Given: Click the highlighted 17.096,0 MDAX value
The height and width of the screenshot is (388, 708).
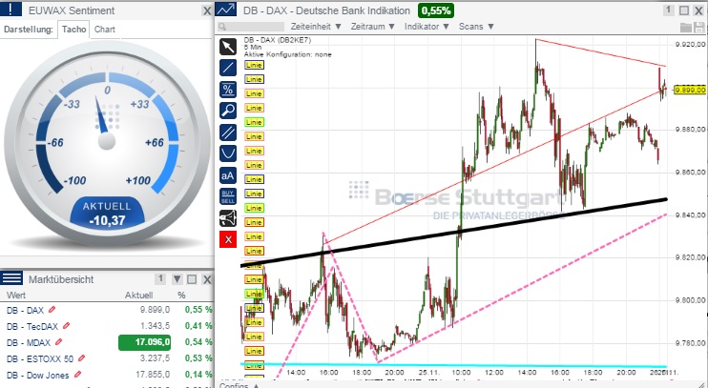Looking at the screenshot, I should 144,342.
